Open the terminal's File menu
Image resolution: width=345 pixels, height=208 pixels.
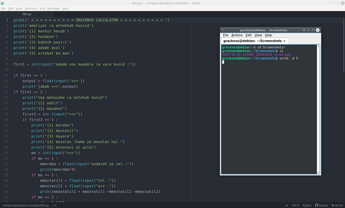click(225, 35)
